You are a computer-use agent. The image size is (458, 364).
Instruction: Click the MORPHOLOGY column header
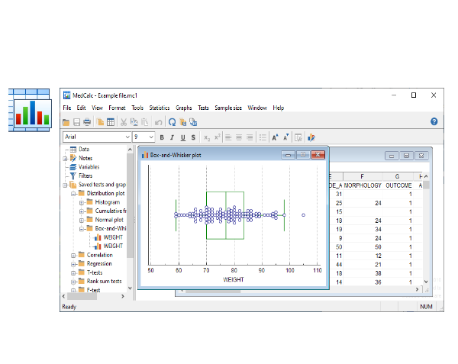point(362,185)
